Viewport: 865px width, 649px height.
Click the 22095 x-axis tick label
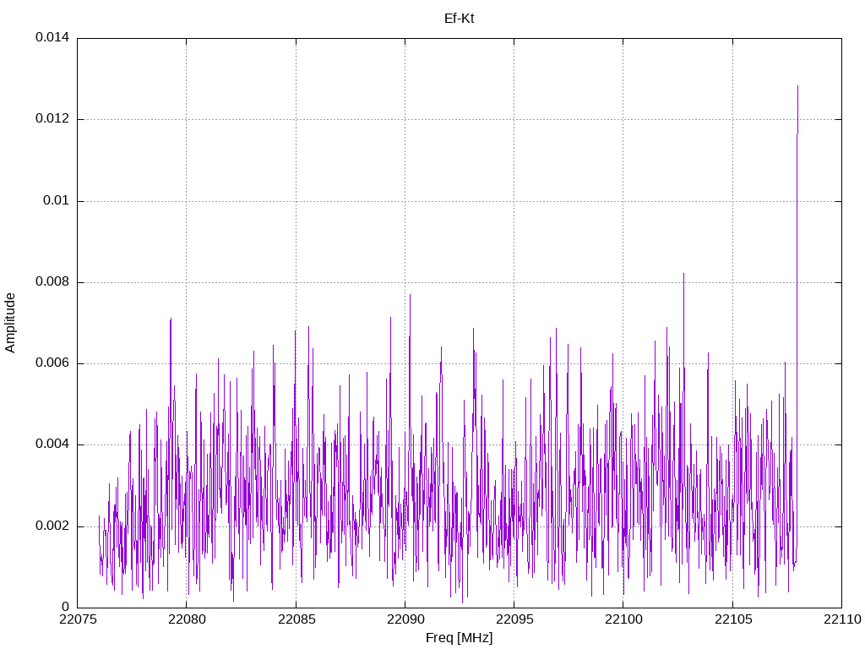pos(514,621)
